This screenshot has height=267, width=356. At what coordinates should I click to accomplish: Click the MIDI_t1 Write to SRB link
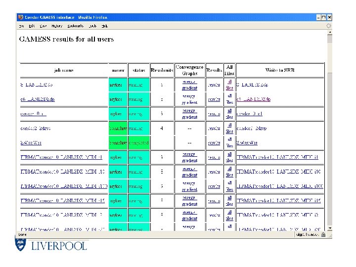(x=277, y=157)
